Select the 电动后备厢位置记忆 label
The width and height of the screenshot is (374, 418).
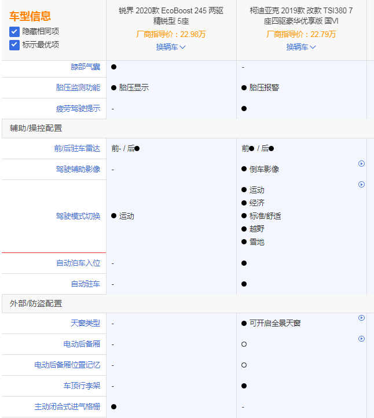[67, 365]
